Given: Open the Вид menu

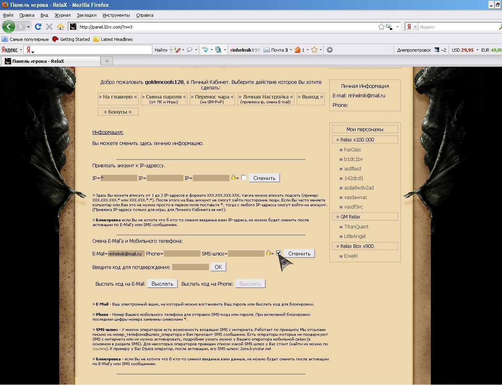Looking at the screenshot, I should 44,15.
